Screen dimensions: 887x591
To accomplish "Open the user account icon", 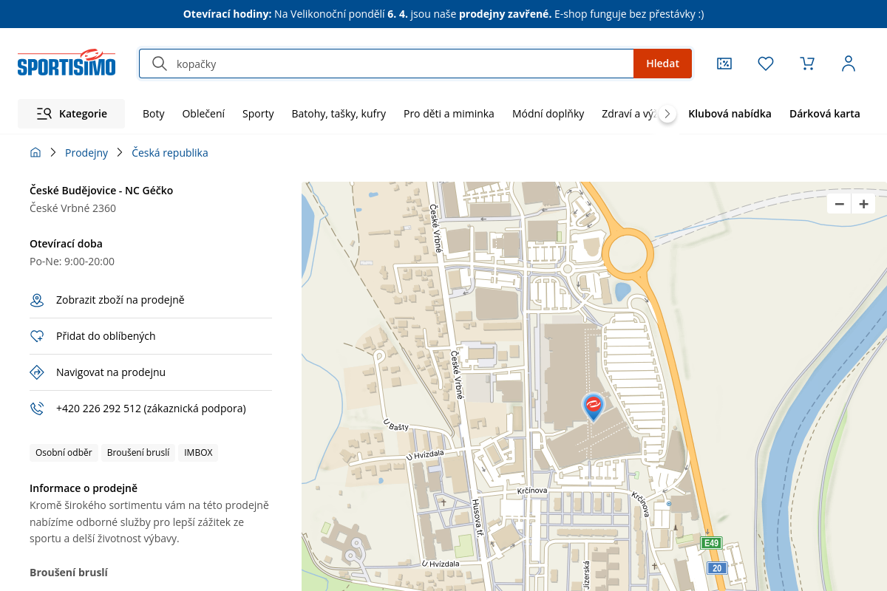I will coord(849,64).
